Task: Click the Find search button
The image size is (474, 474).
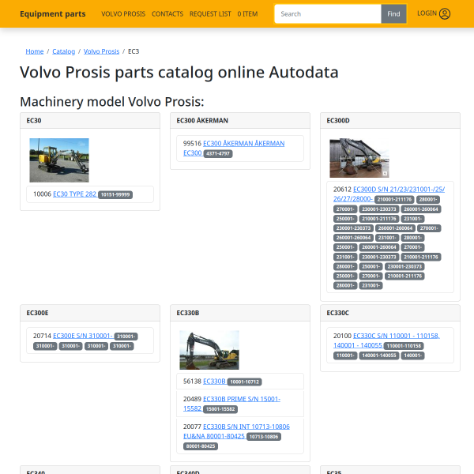Action: pyautogui.click(x=393, y=14)
